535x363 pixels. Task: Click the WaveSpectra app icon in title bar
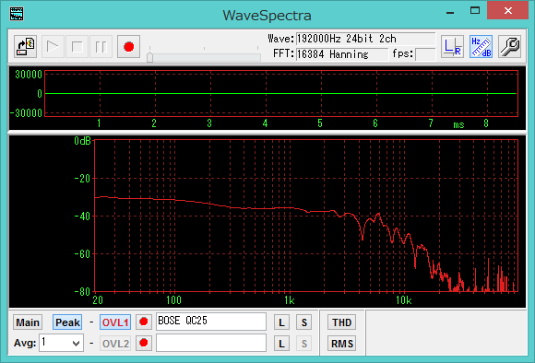point(17,14)
